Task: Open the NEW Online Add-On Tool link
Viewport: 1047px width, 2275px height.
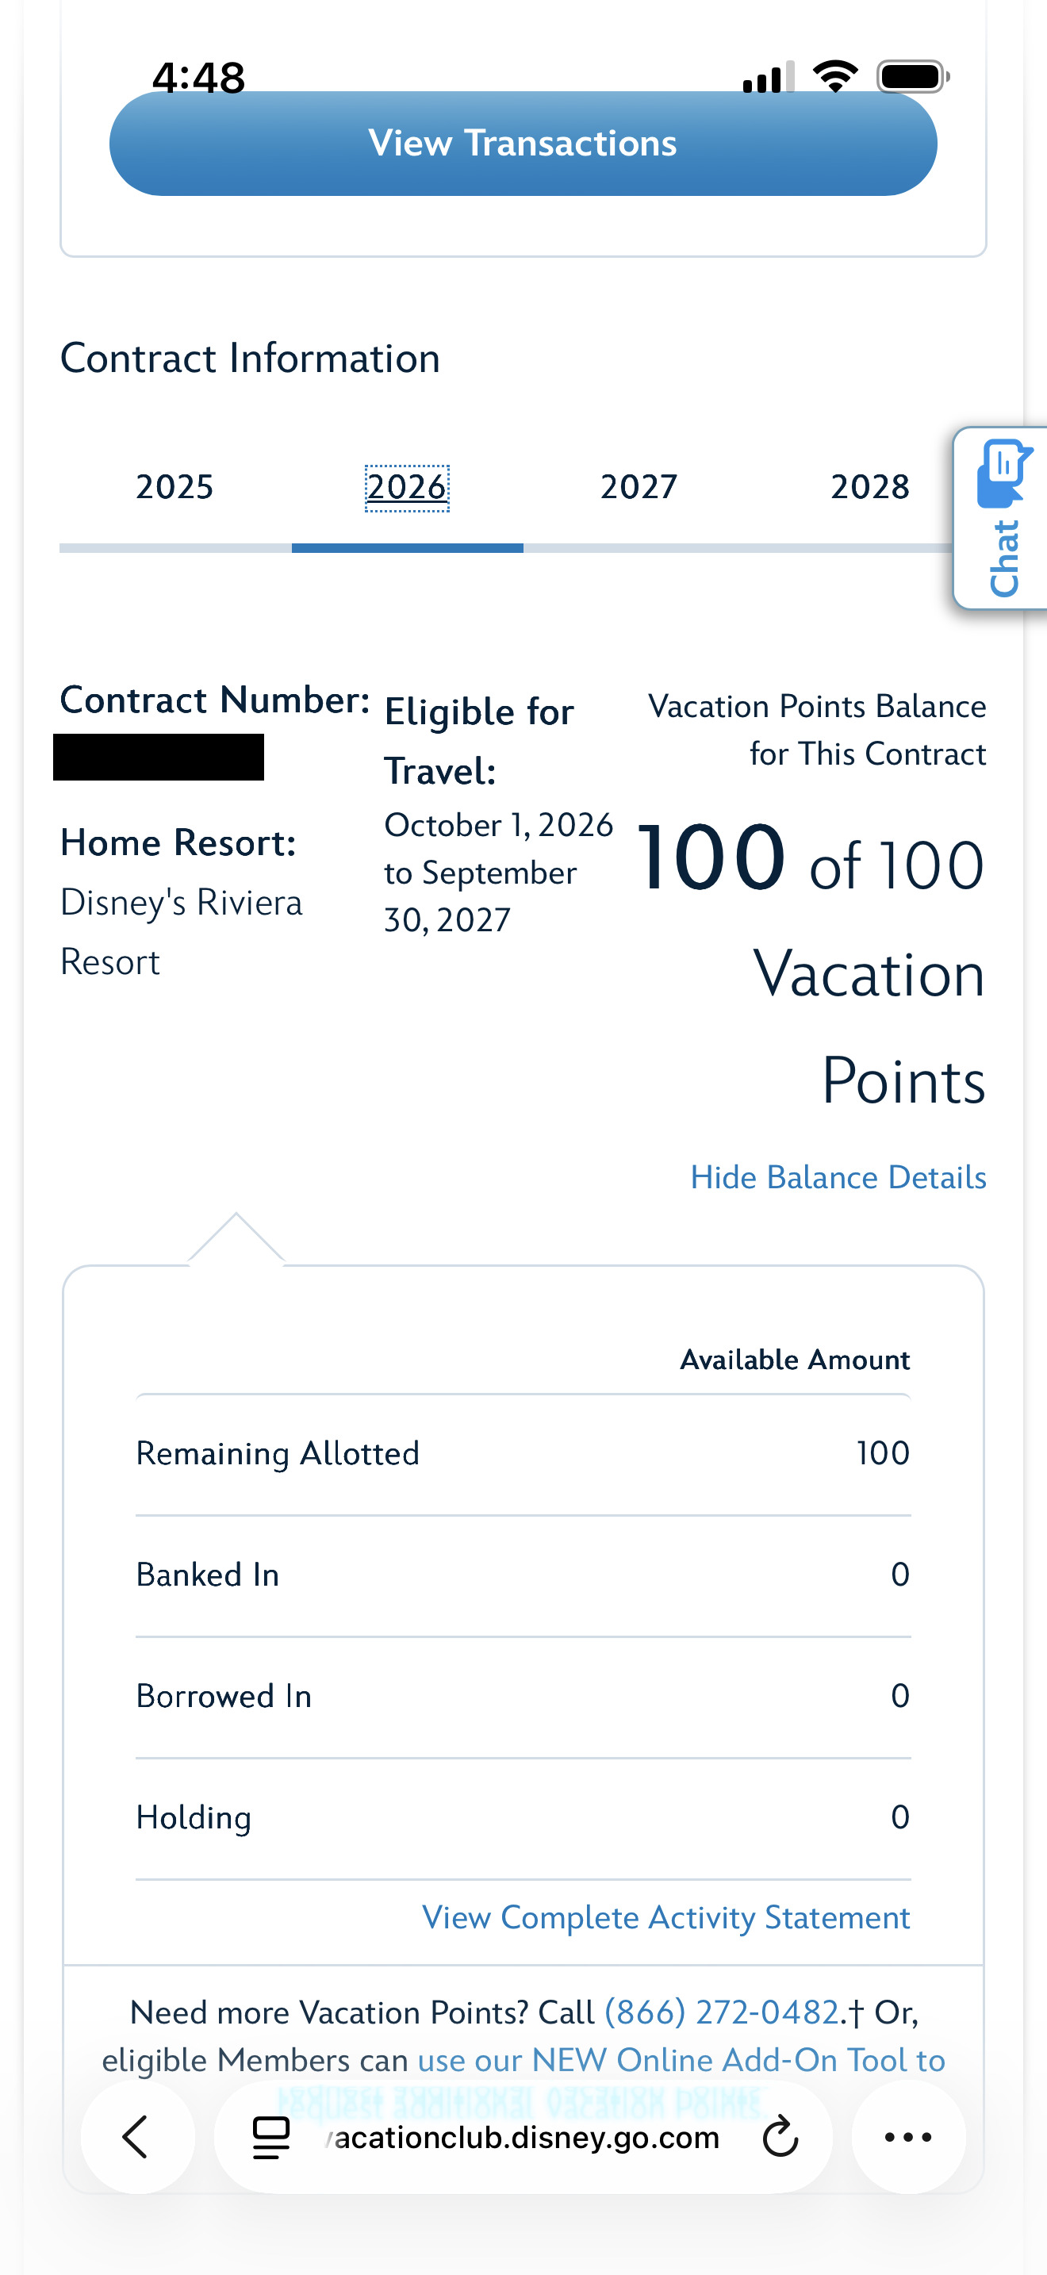Action: 681,2060
